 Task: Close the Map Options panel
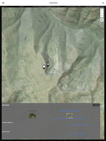(96, 105)
